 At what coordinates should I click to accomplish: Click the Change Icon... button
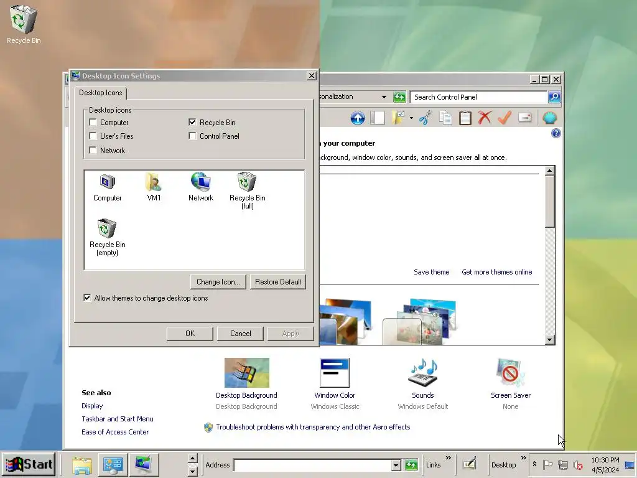[x=218, y=282]
